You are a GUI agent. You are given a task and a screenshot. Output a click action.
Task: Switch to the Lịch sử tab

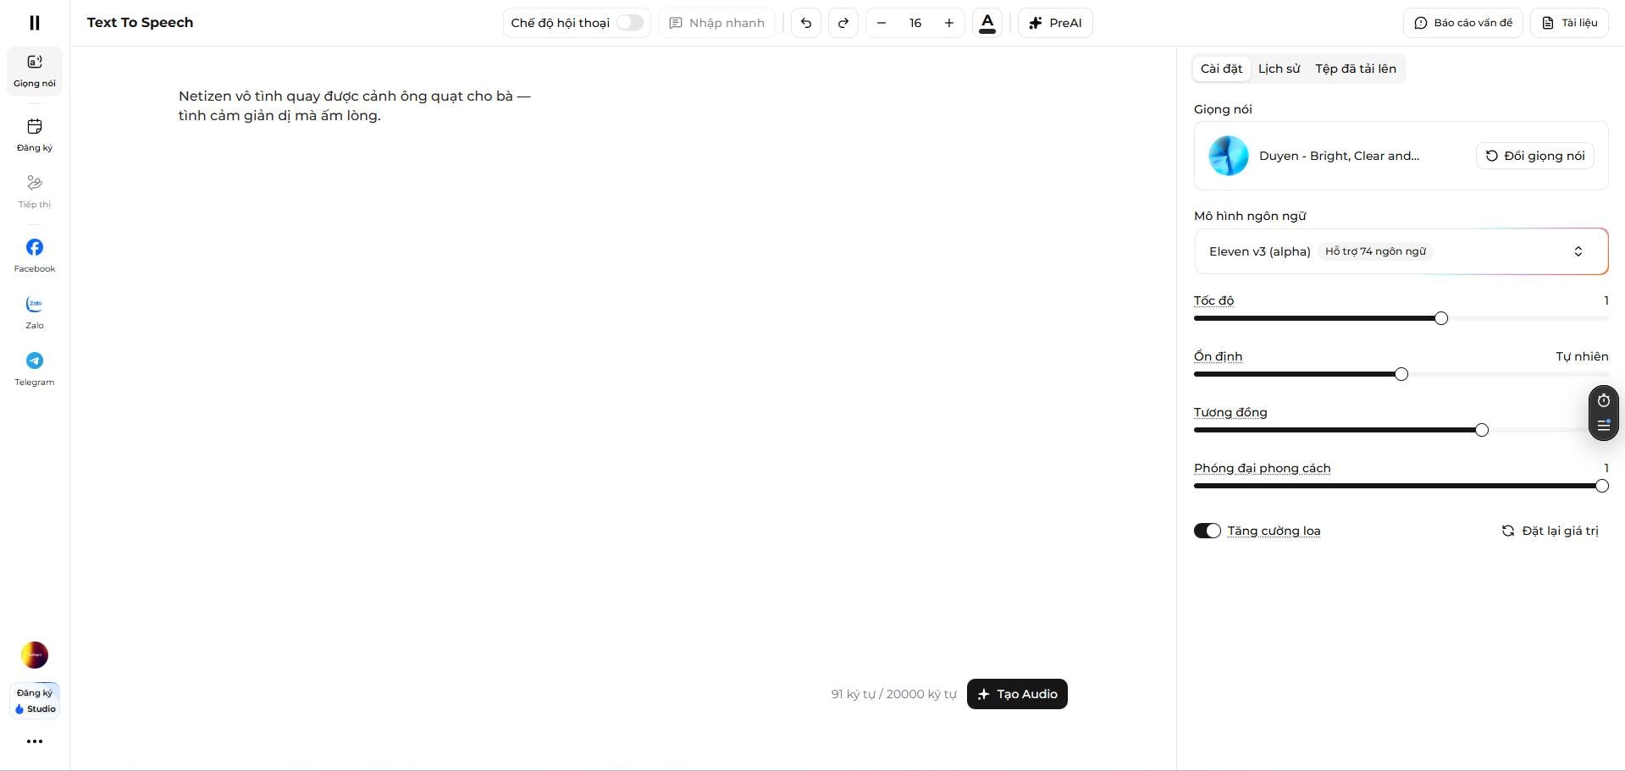click(1279, 69)
